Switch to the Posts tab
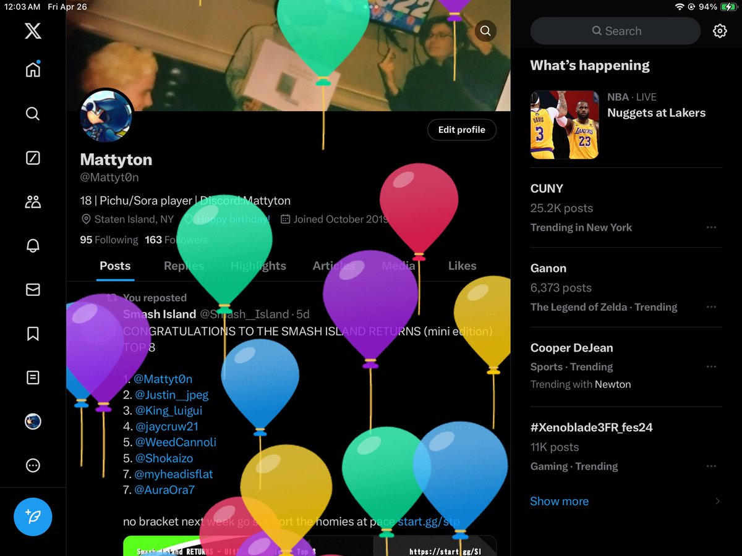Screen dimensions: 742x556 click(x=115, y=266)
